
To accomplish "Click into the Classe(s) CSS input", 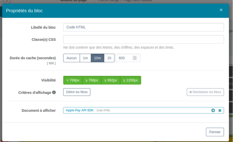I will coord(144,39).
